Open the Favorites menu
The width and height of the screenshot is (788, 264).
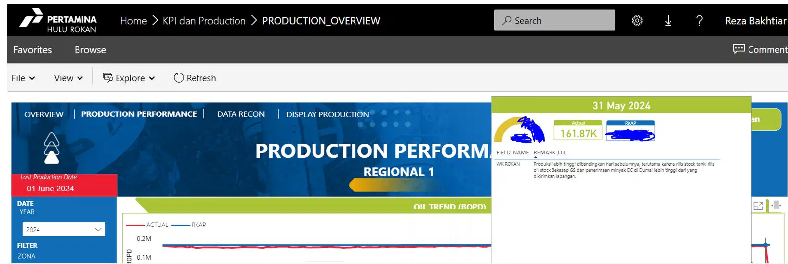(33, 50)
